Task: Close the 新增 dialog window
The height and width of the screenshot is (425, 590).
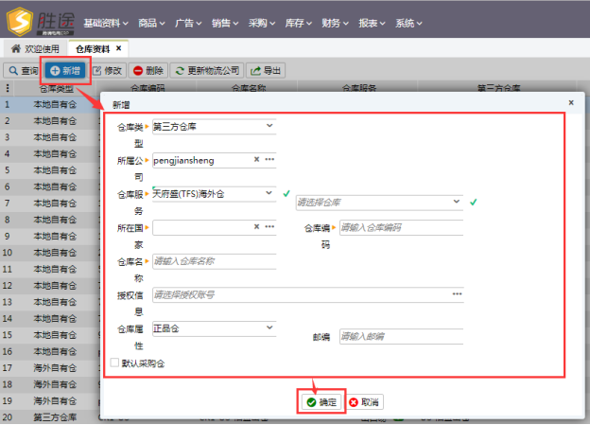Action: click(x=570, y=102)
